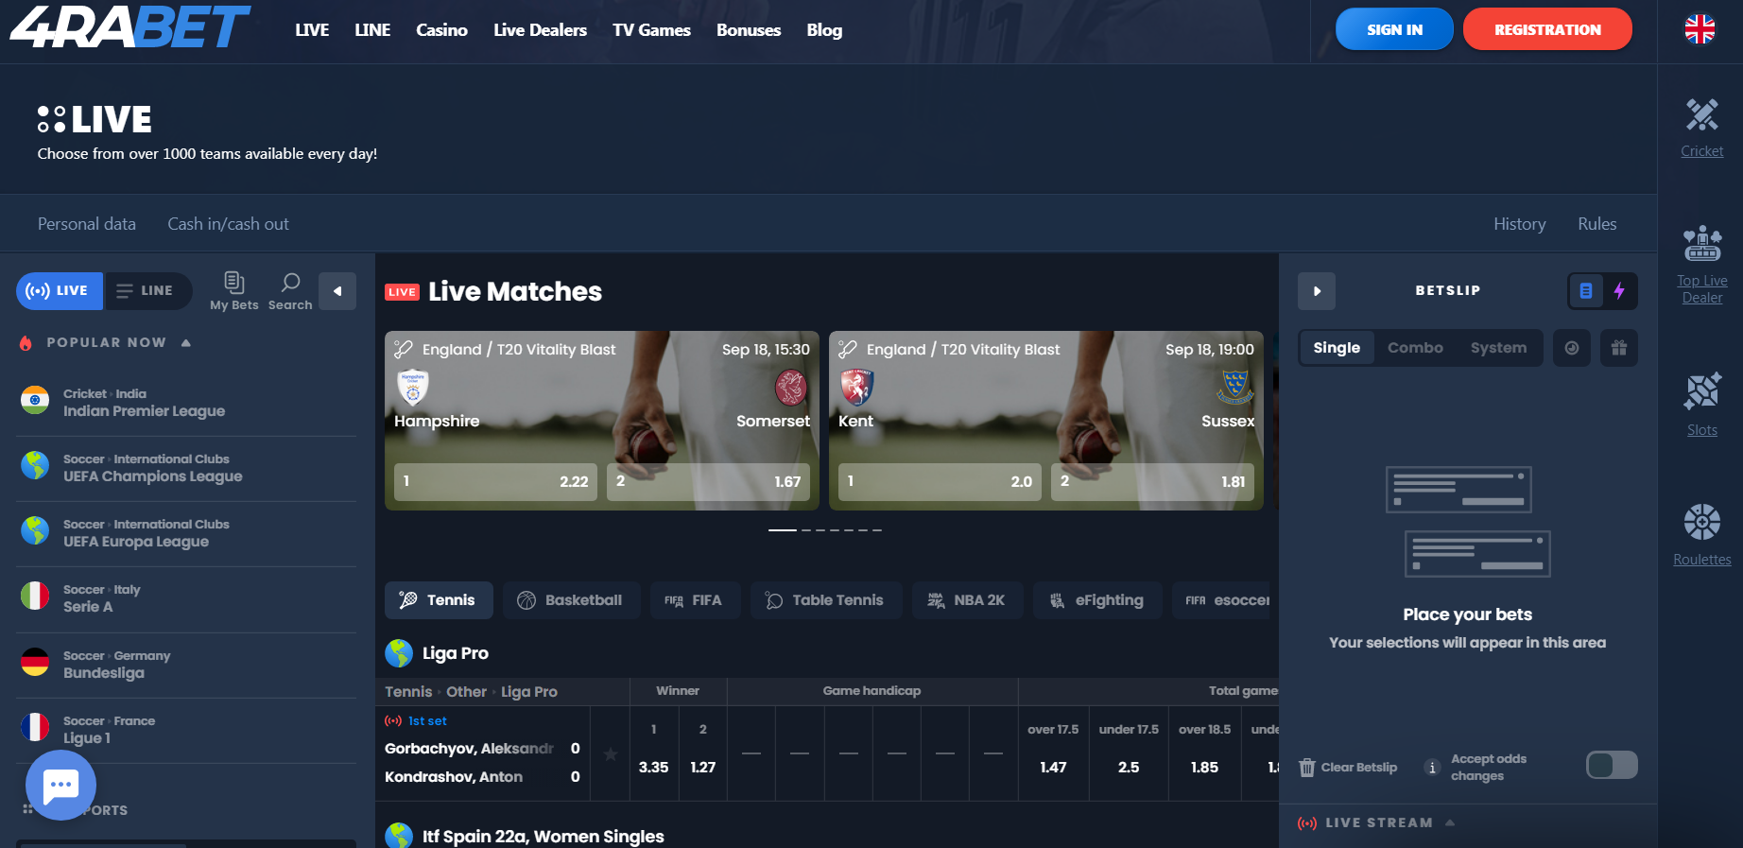Screen dimensions: 1743x848
Task: Open Indian Premier League in sidebar
Action: point(186,404)
